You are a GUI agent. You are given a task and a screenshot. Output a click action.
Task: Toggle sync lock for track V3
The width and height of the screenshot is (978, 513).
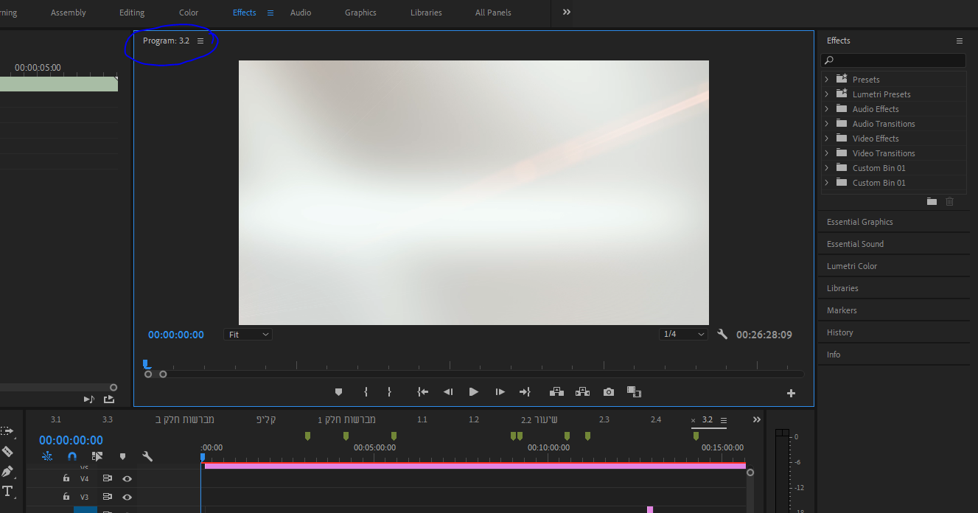108,497
